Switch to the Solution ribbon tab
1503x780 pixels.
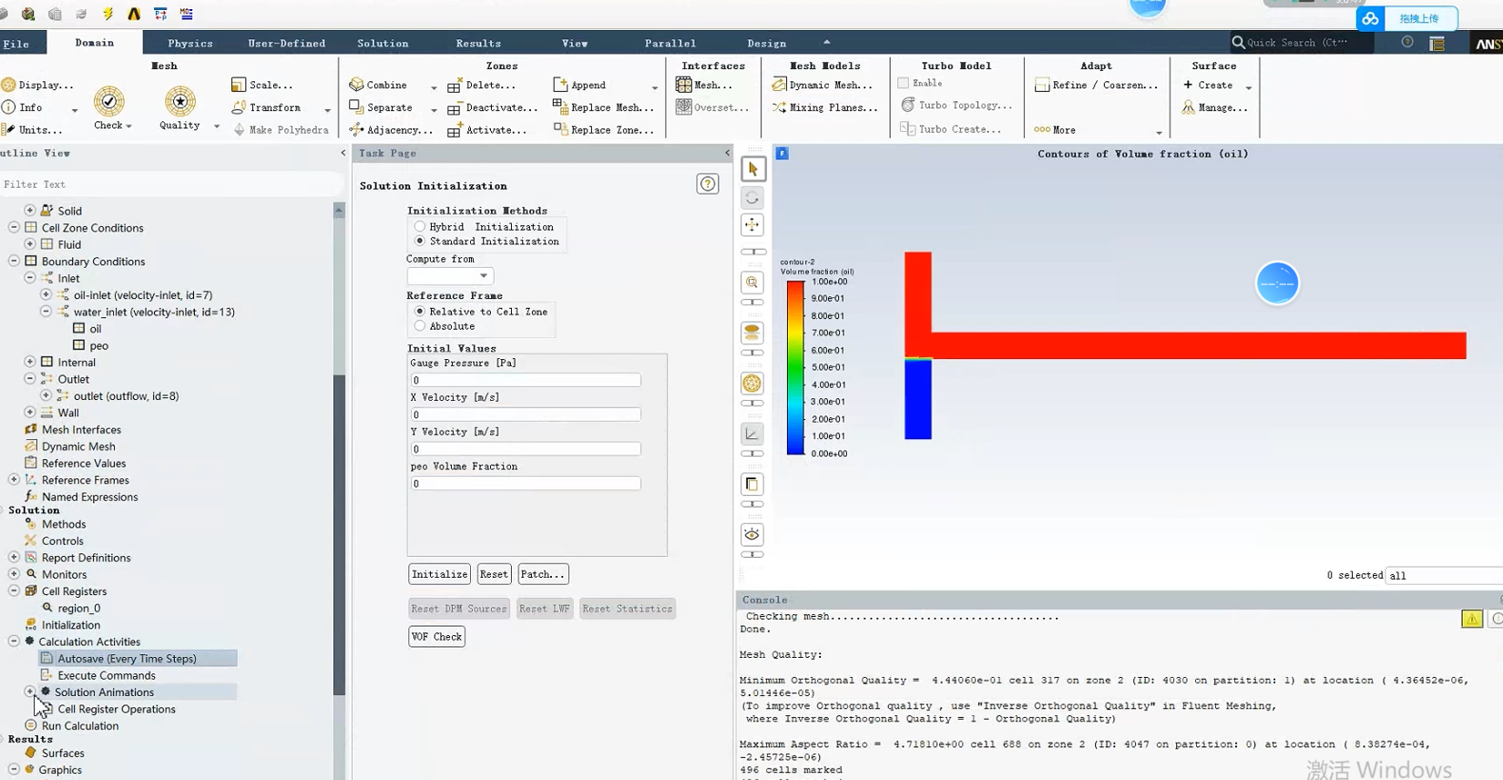pos(383,43)
